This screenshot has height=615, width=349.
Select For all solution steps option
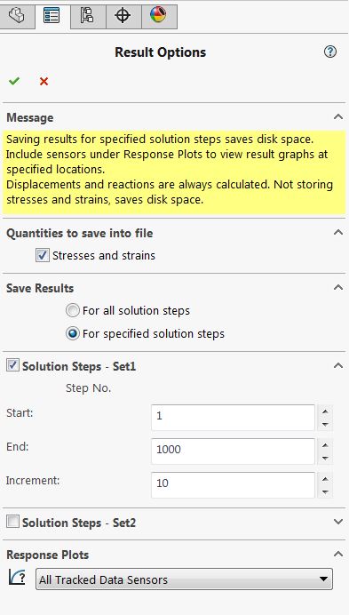[x=73, y=311]
